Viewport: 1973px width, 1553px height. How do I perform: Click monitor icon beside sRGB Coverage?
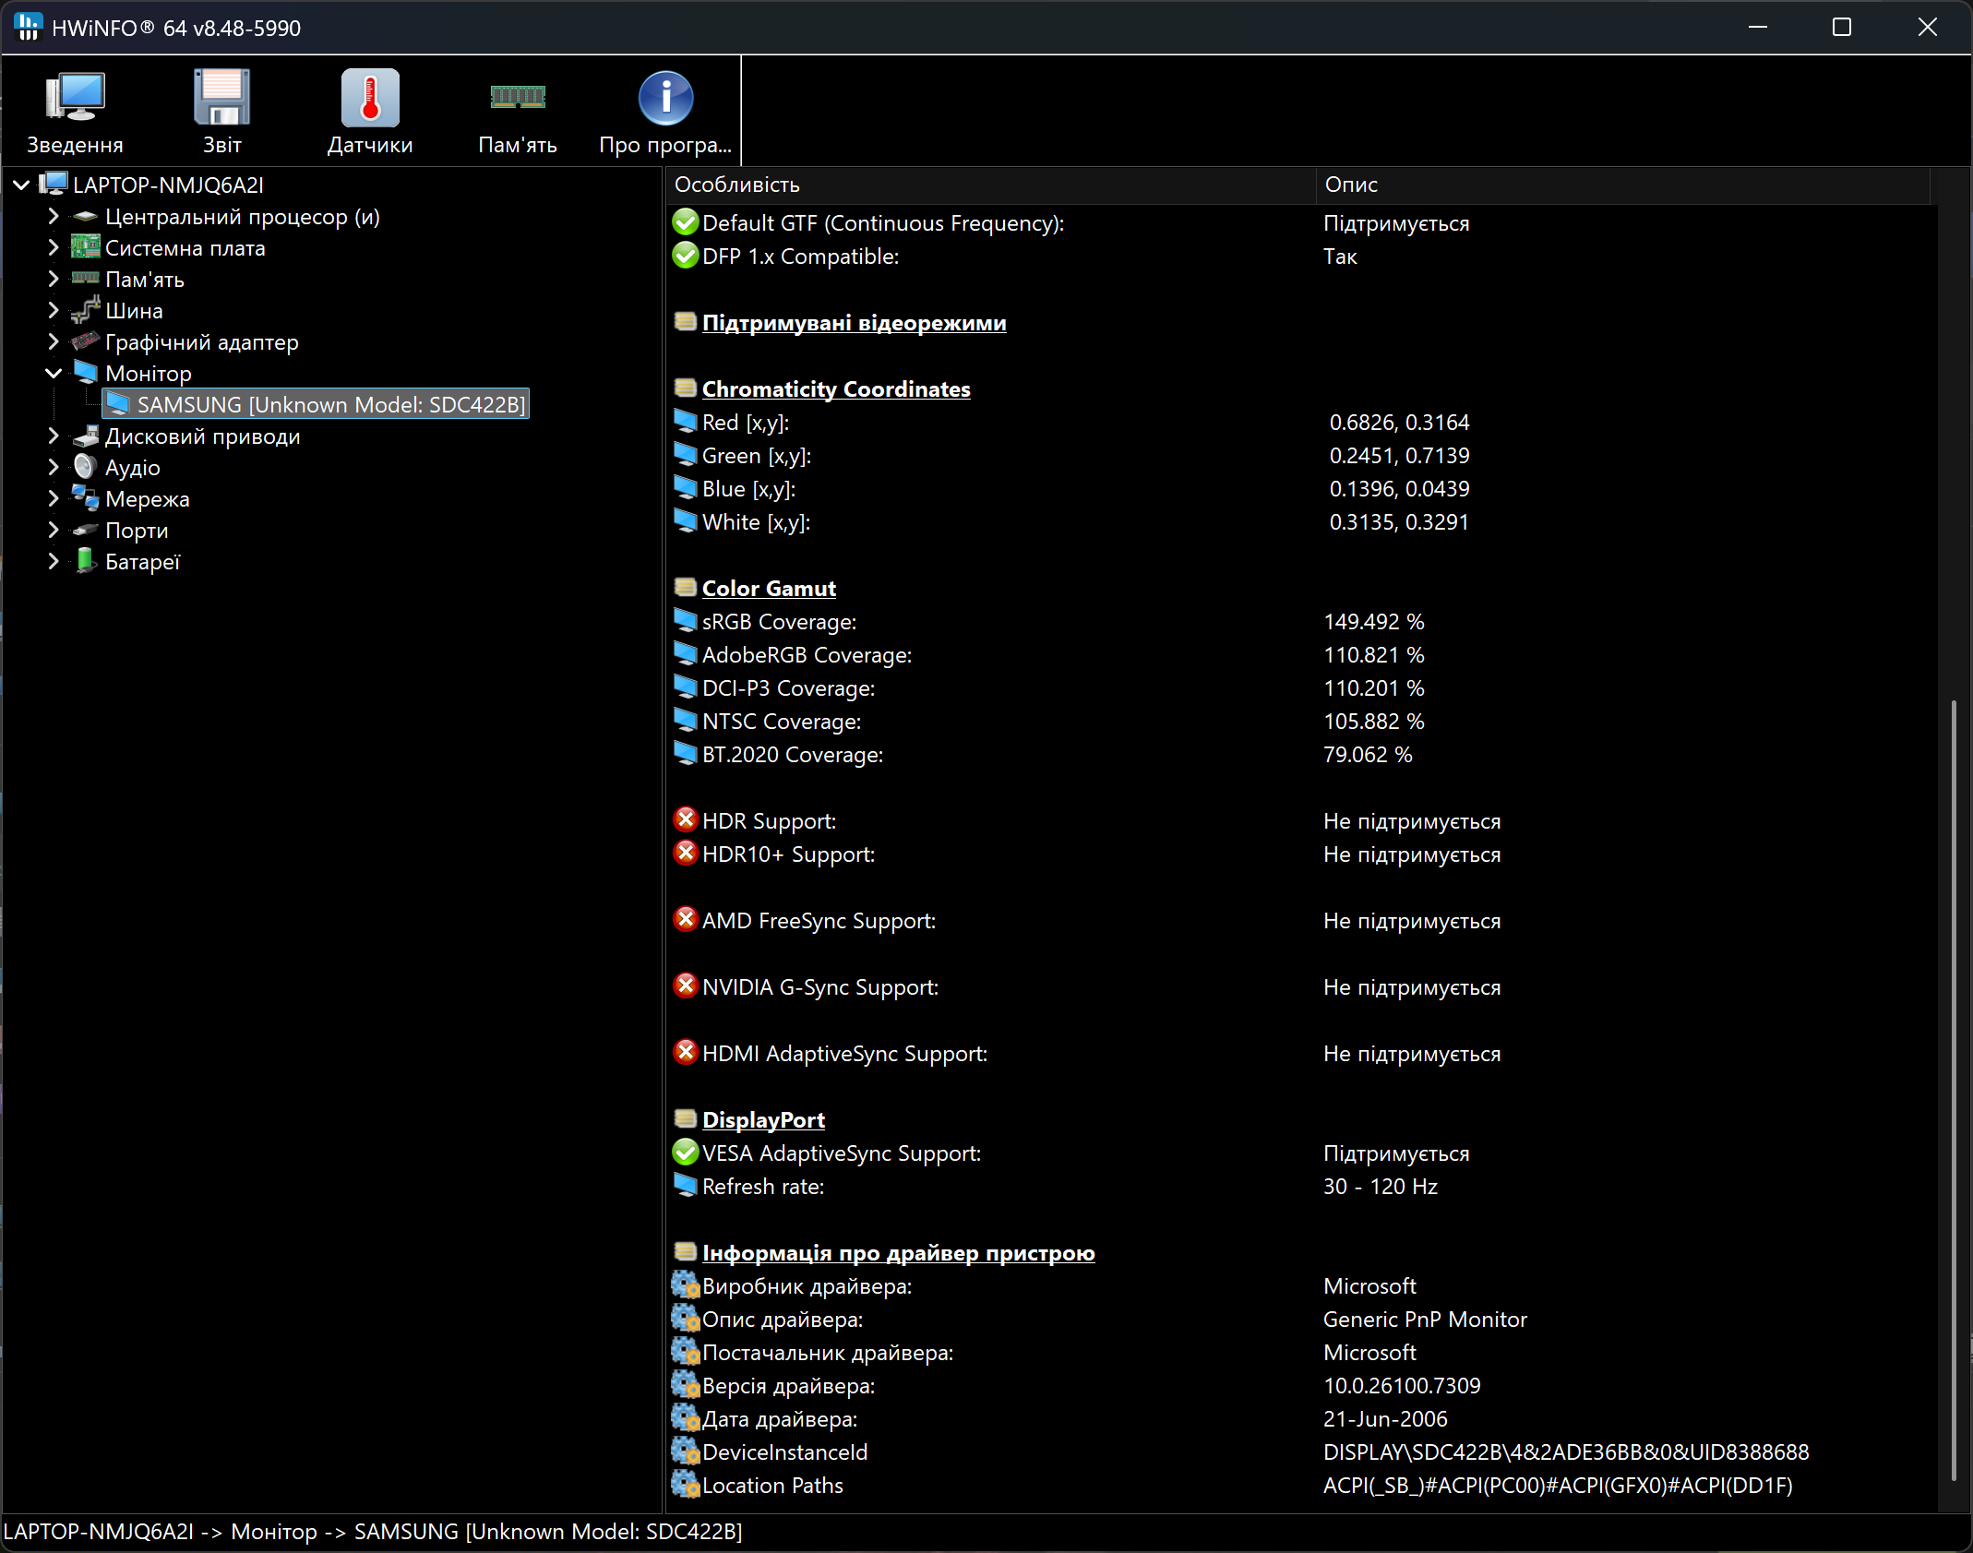coord(686,620)
